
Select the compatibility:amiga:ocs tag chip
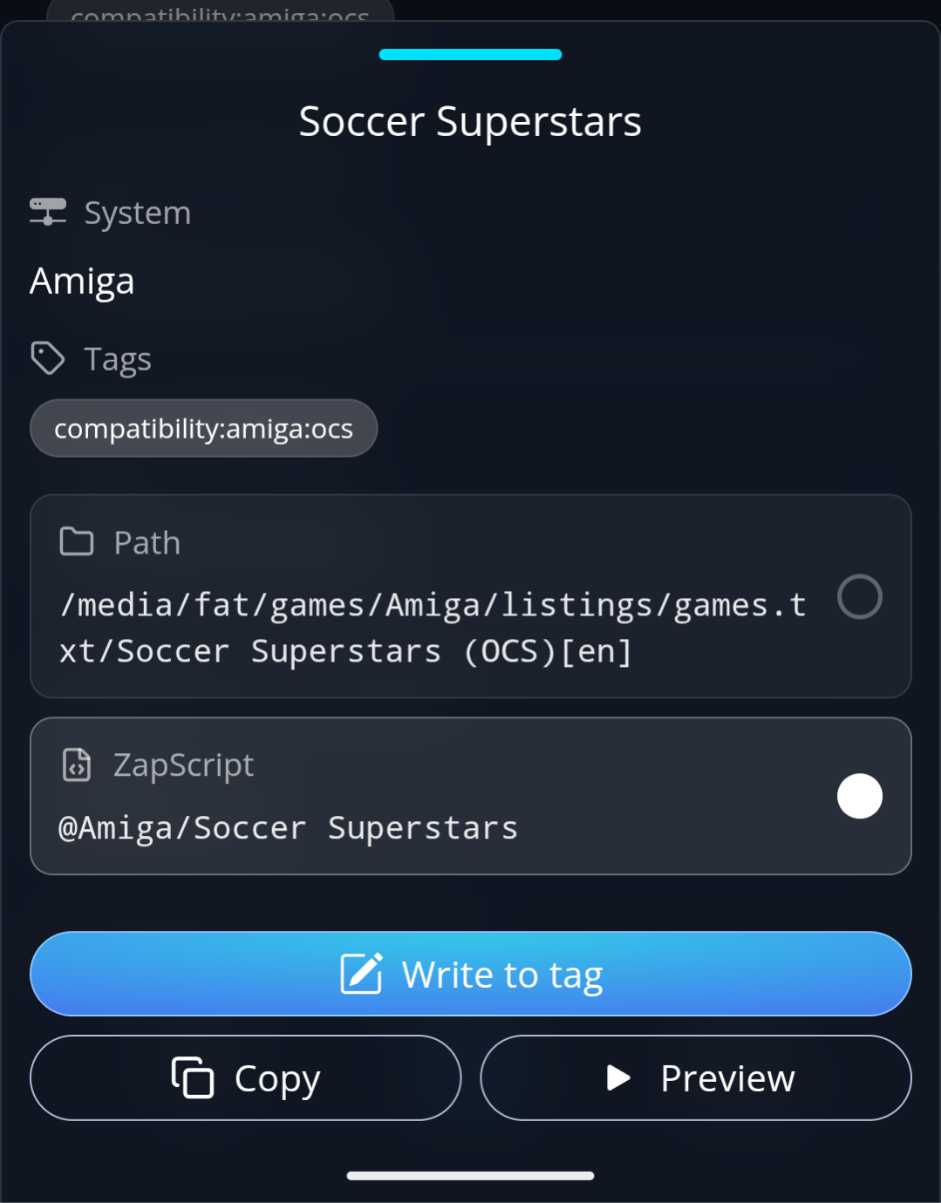click(x=203, y=428)
